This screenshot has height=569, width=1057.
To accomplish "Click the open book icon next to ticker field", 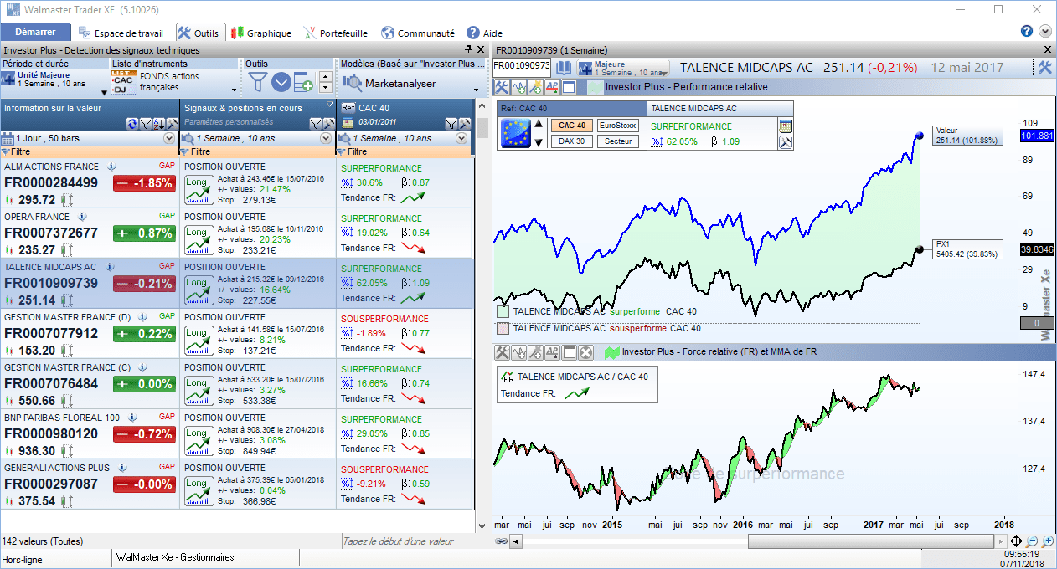I will click(x=565, y=67).
